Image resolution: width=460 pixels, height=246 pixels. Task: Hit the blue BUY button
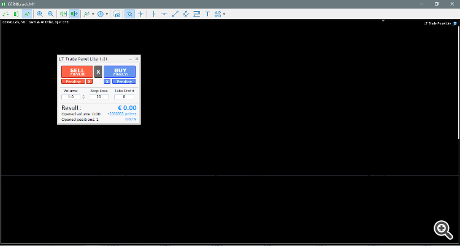[x=120, y=72]
